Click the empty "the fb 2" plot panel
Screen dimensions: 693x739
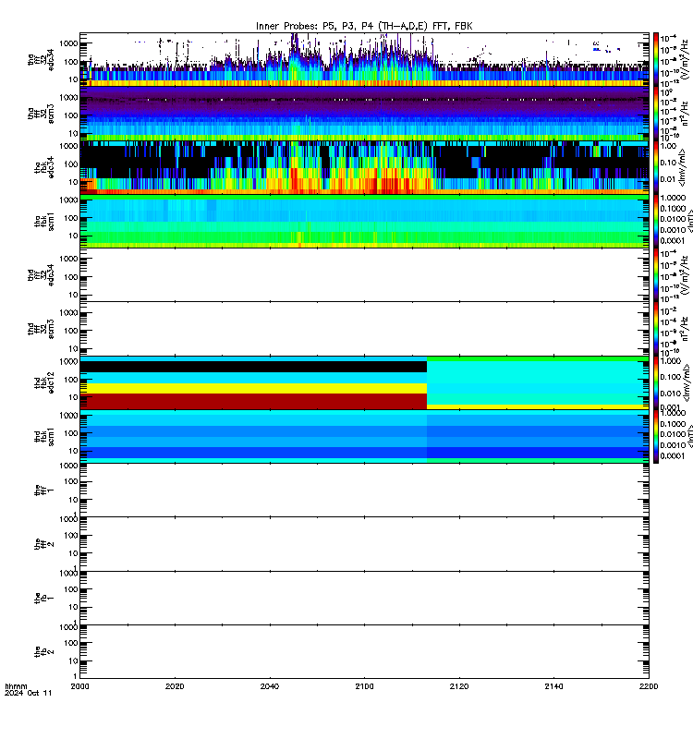(x=364, y=652)
